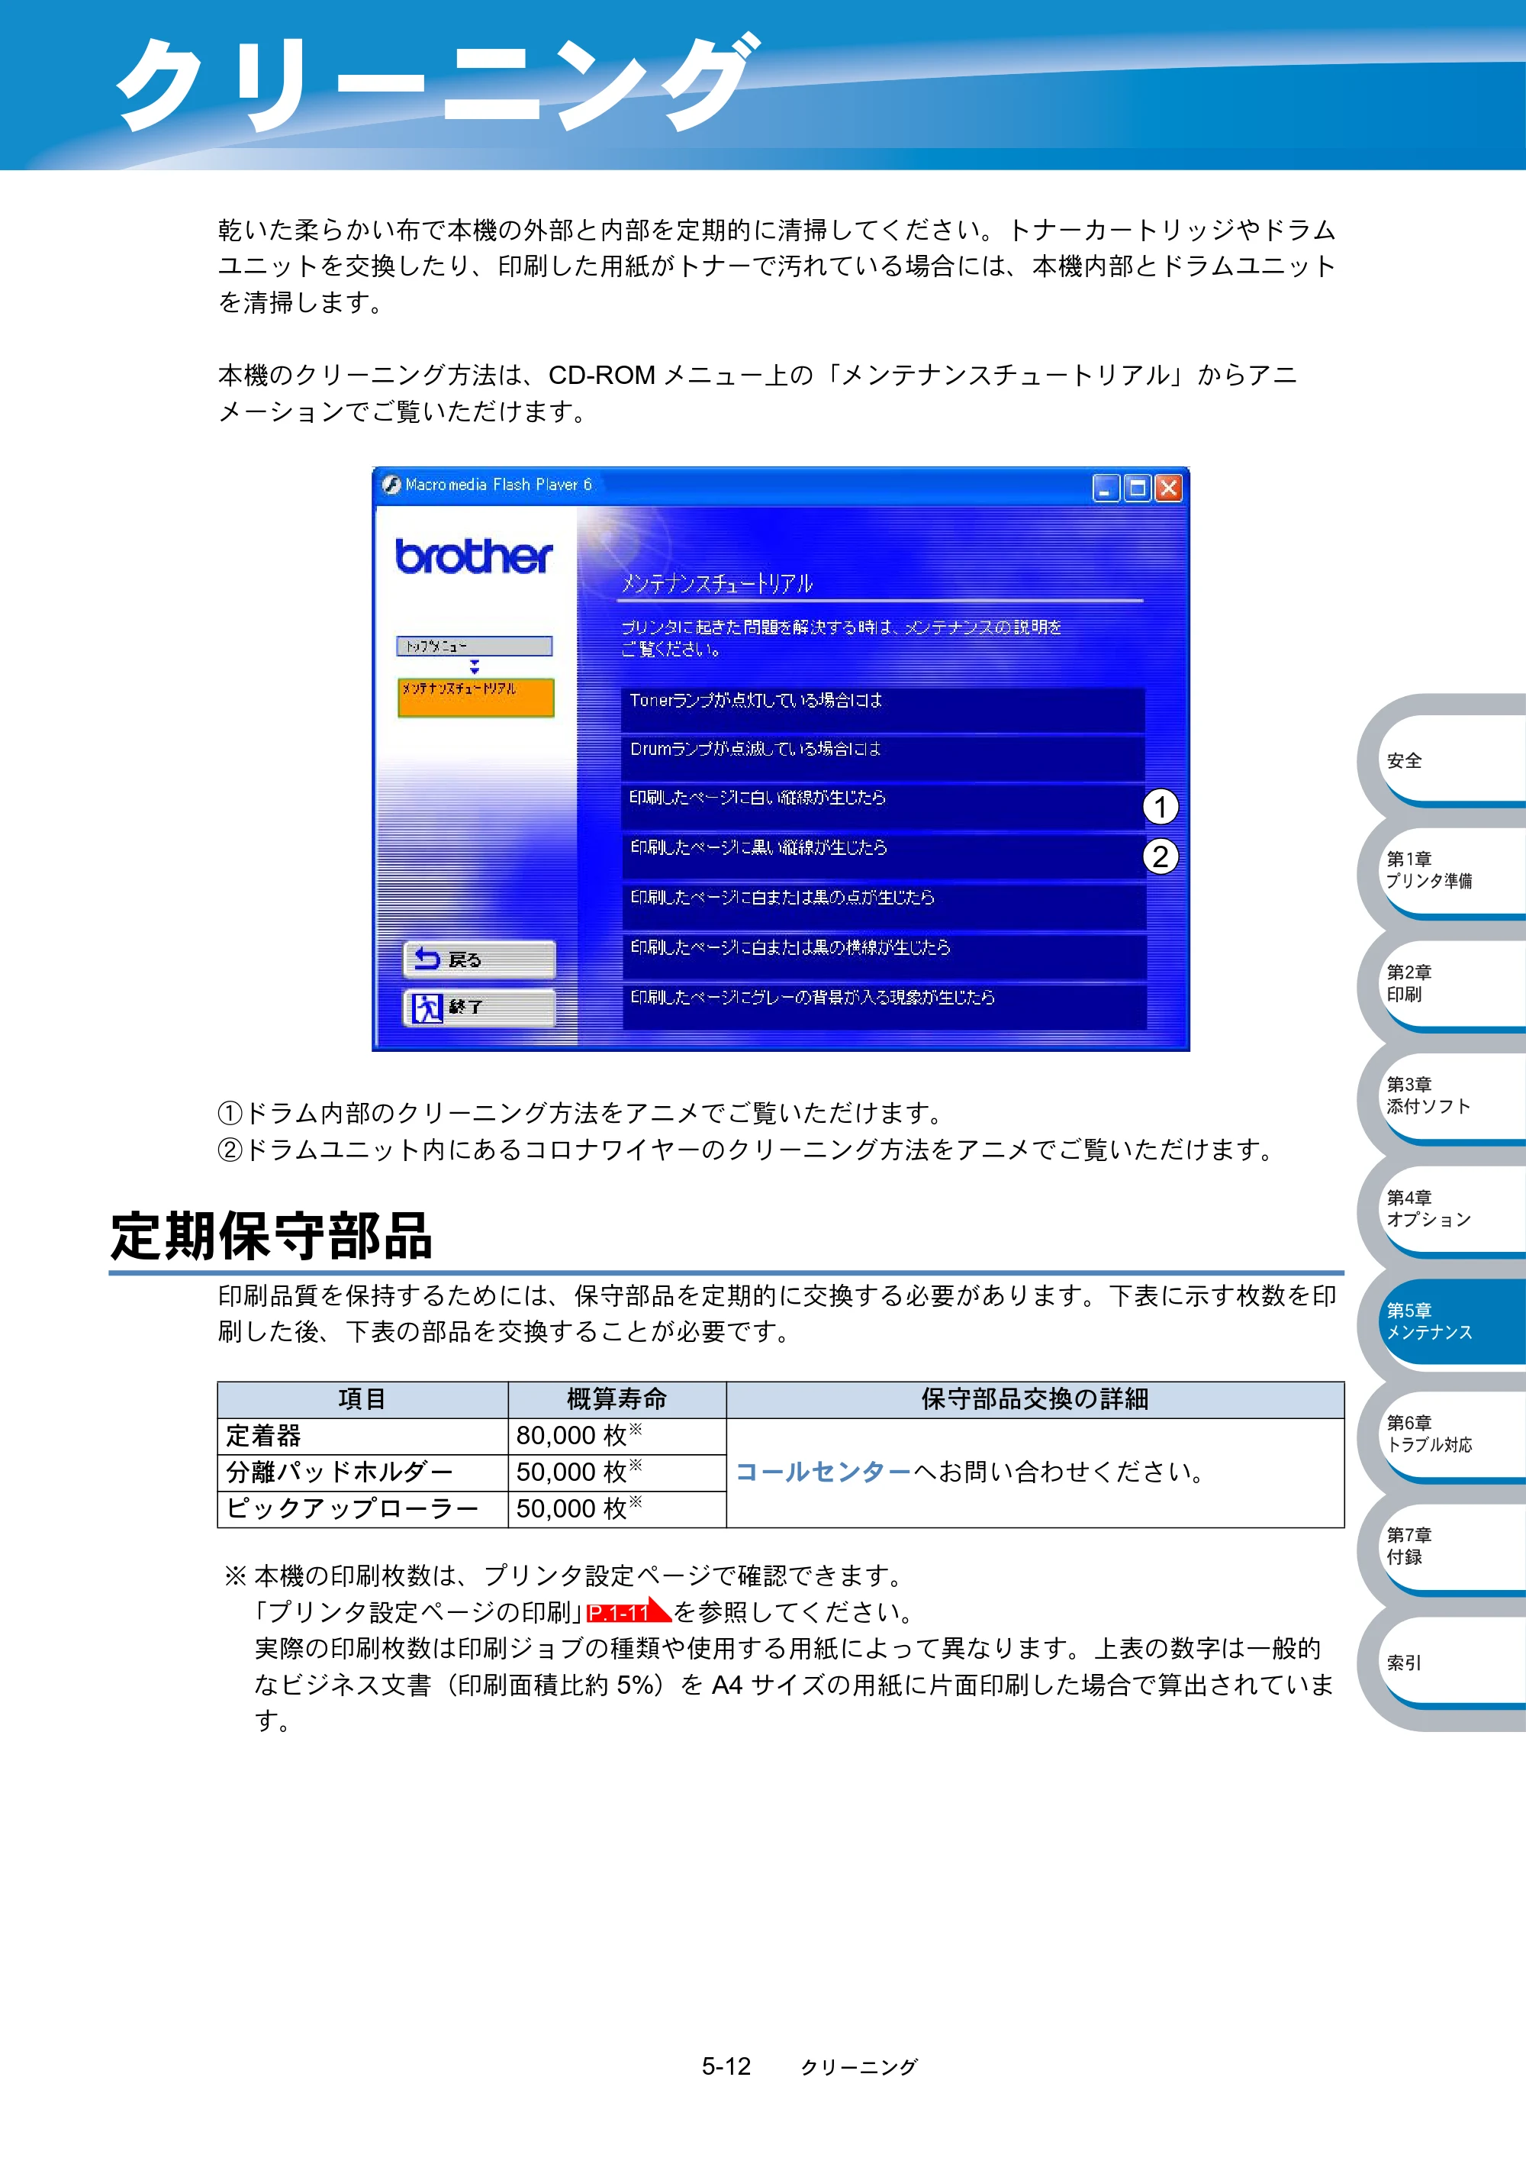Open グレーの背景が入る現象が生じたら item

883,1007
